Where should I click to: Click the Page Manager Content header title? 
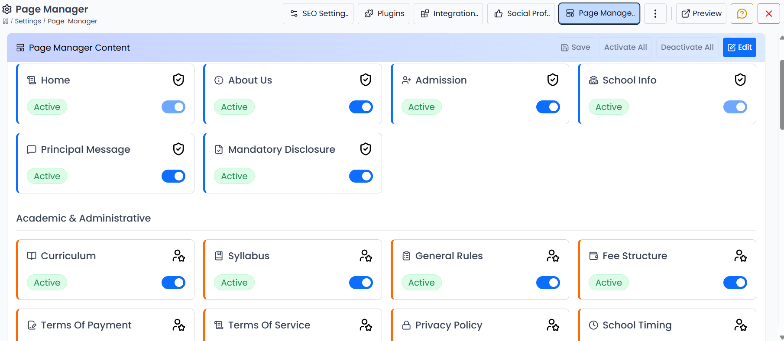tap(79, 48)
